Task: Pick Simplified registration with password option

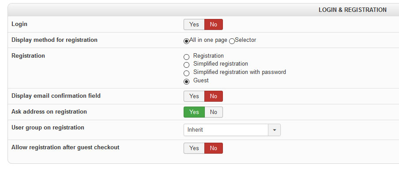Action: pos(186,73)
